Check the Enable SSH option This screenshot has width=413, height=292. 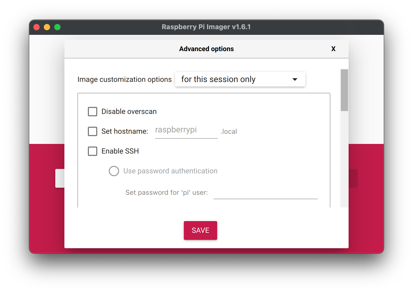(93, 151)
